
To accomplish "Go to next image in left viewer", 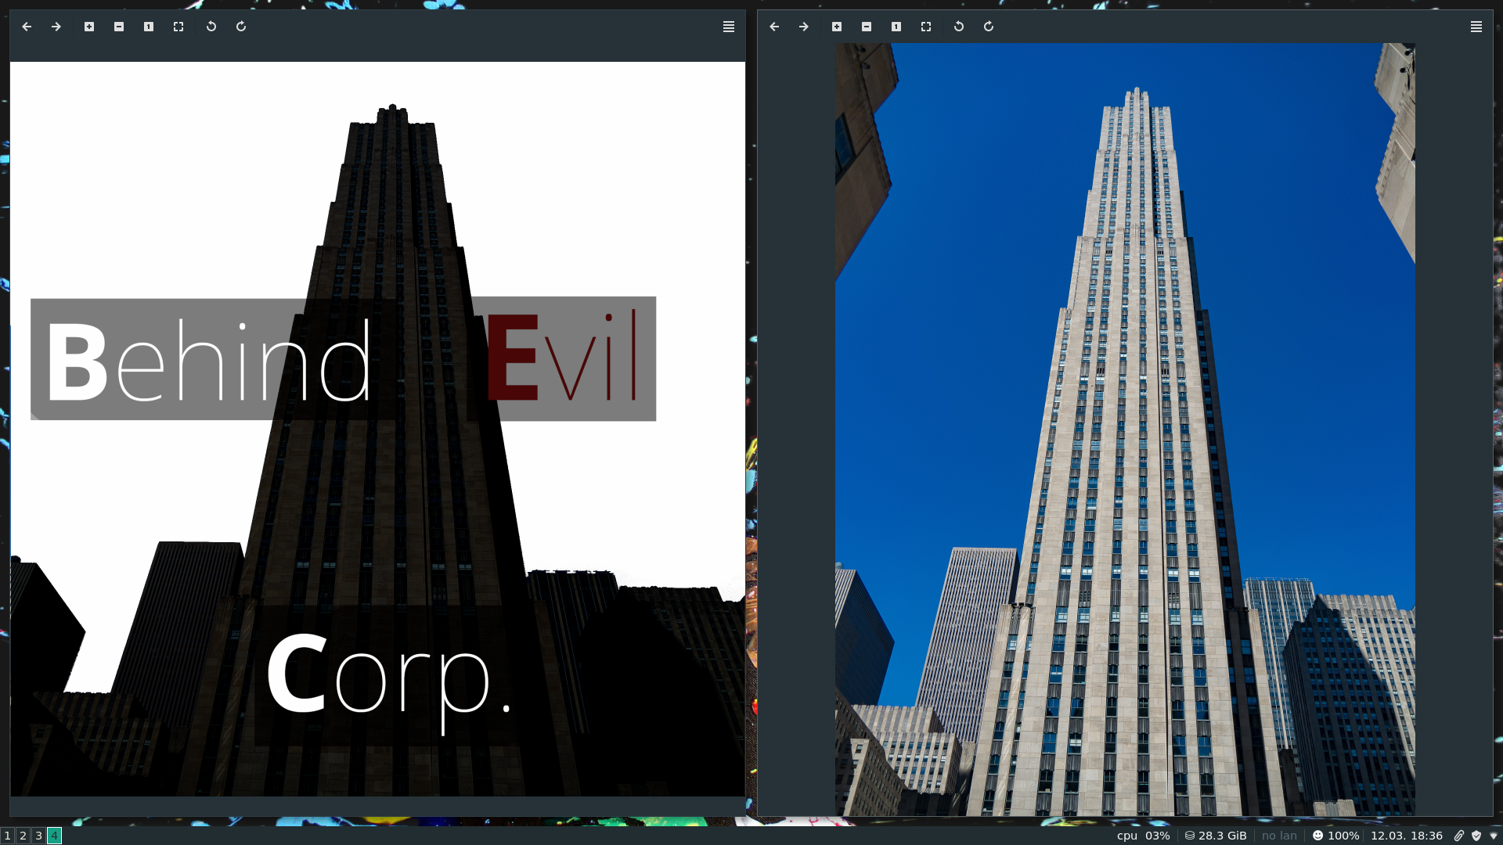I will click(x=56, y=27).
